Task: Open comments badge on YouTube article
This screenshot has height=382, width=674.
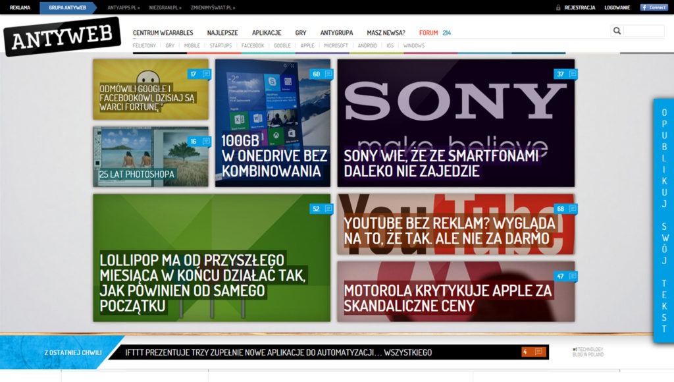Action: 565,209
